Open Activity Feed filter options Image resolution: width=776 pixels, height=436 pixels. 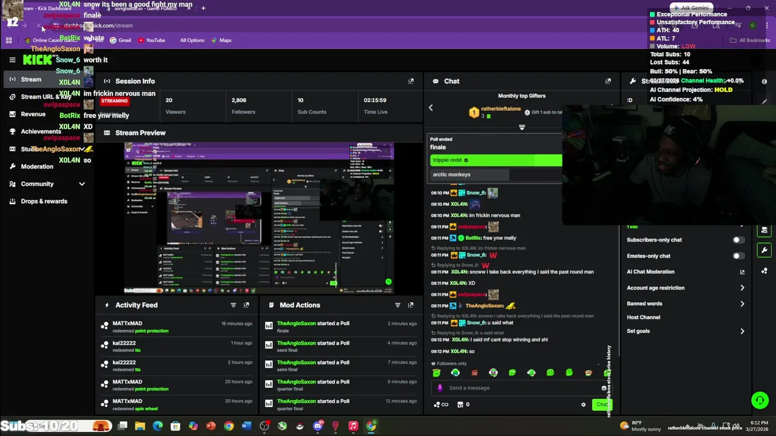coord(233,305)
